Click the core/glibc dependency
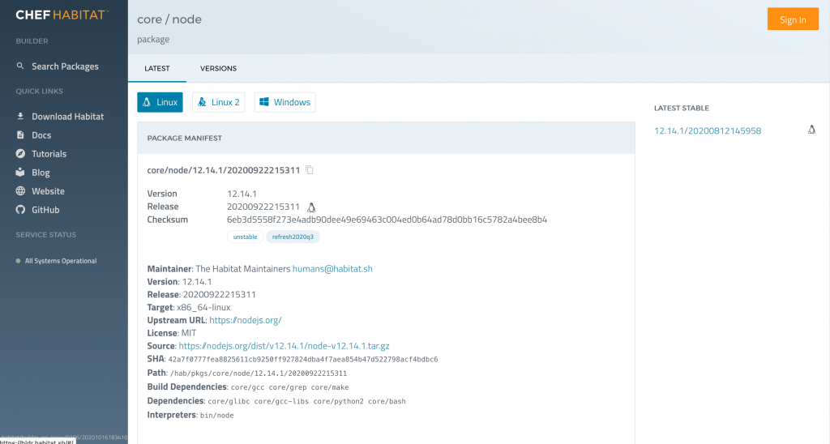 click(x=229, y=401)
